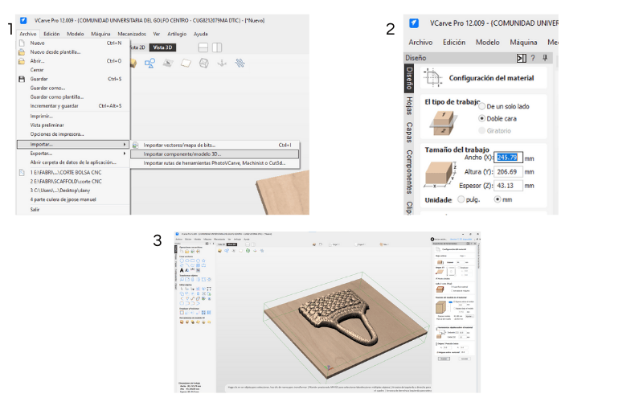This screenshot has height=402, width=643.
Task: Switch to the Vista 3D tab
Action: [x=164, y=47]
